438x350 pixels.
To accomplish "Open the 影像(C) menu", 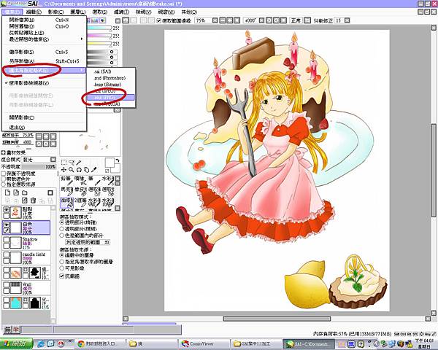I will [x=56, y=12].
